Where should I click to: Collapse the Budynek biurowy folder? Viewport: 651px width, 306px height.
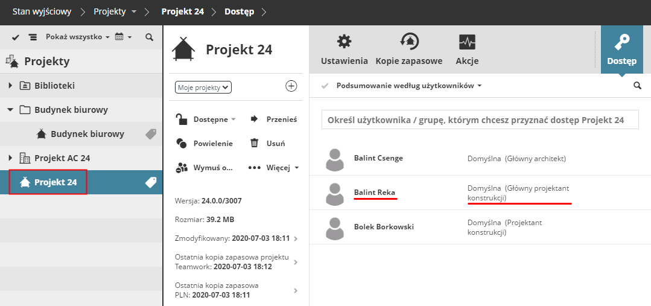(x=10, y=110)
